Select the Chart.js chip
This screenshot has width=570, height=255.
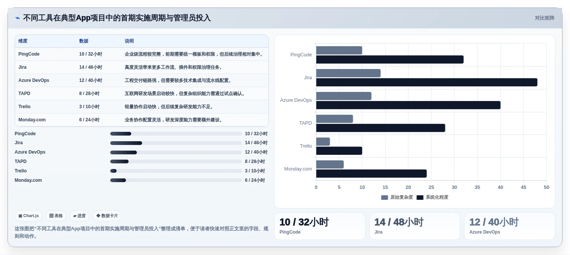click(29, 216)
